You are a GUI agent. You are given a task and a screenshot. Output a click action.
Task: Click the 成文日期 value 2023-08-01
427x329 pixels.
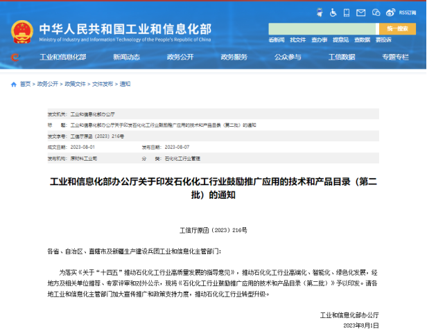[82, 148]
